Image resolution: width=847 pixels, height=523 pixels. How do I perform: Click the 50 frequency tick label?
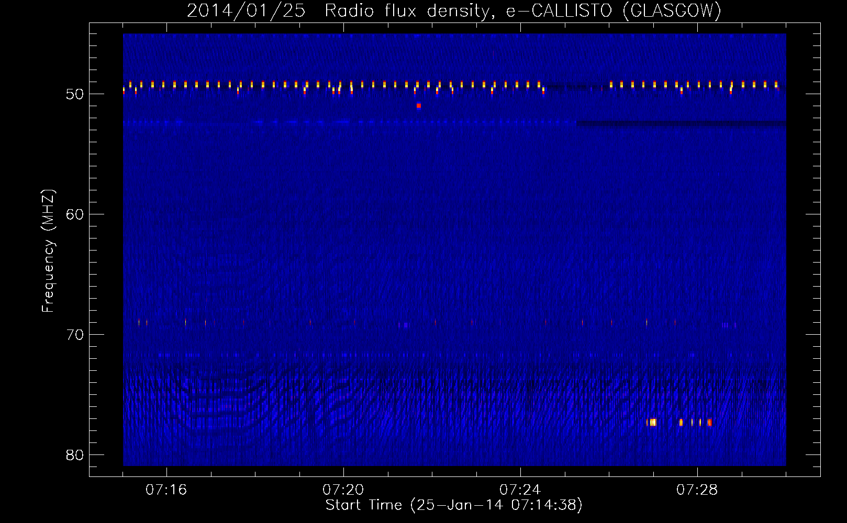pos(75,95)
